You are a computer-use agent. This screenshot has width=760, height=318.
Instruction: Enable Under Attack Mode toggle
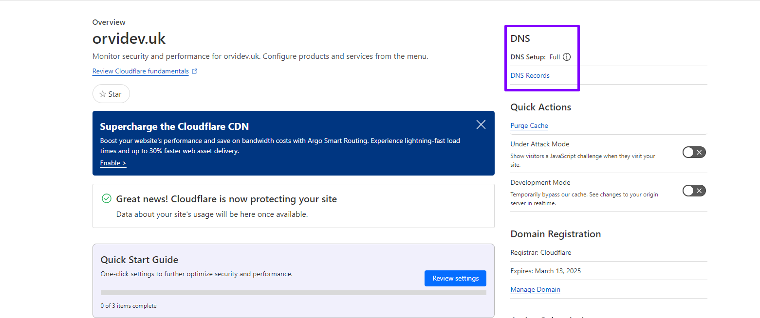694,153
